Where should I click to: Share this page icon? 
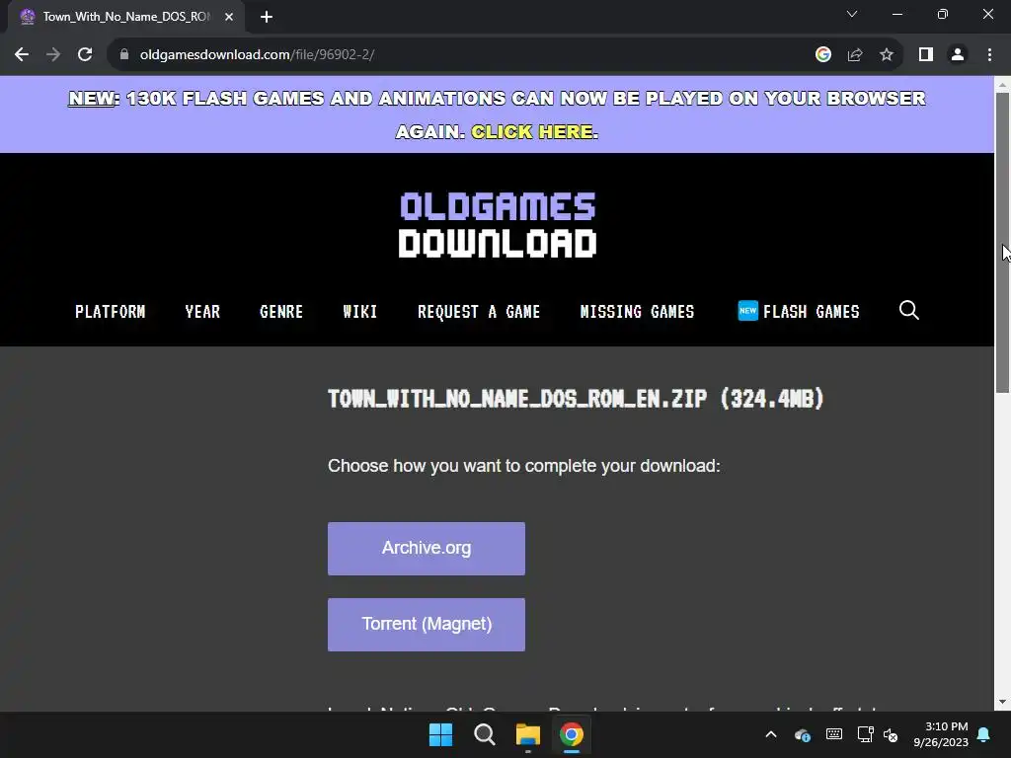point(855,55)
